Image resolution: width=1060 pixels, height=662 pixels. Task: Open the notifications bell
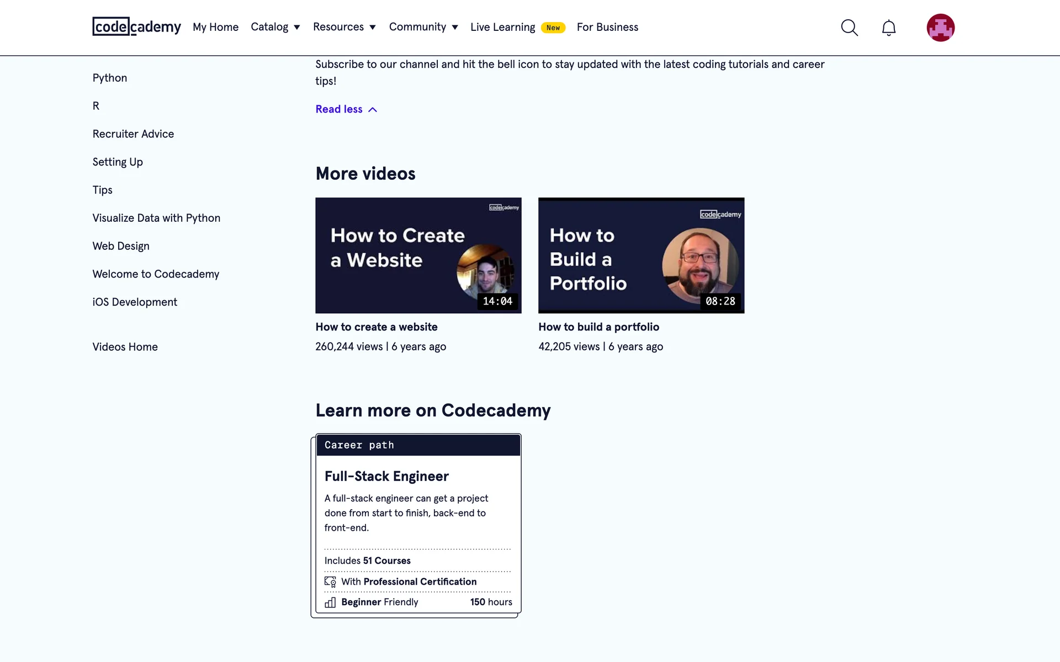pyautogui.click(x=888, y=28)
